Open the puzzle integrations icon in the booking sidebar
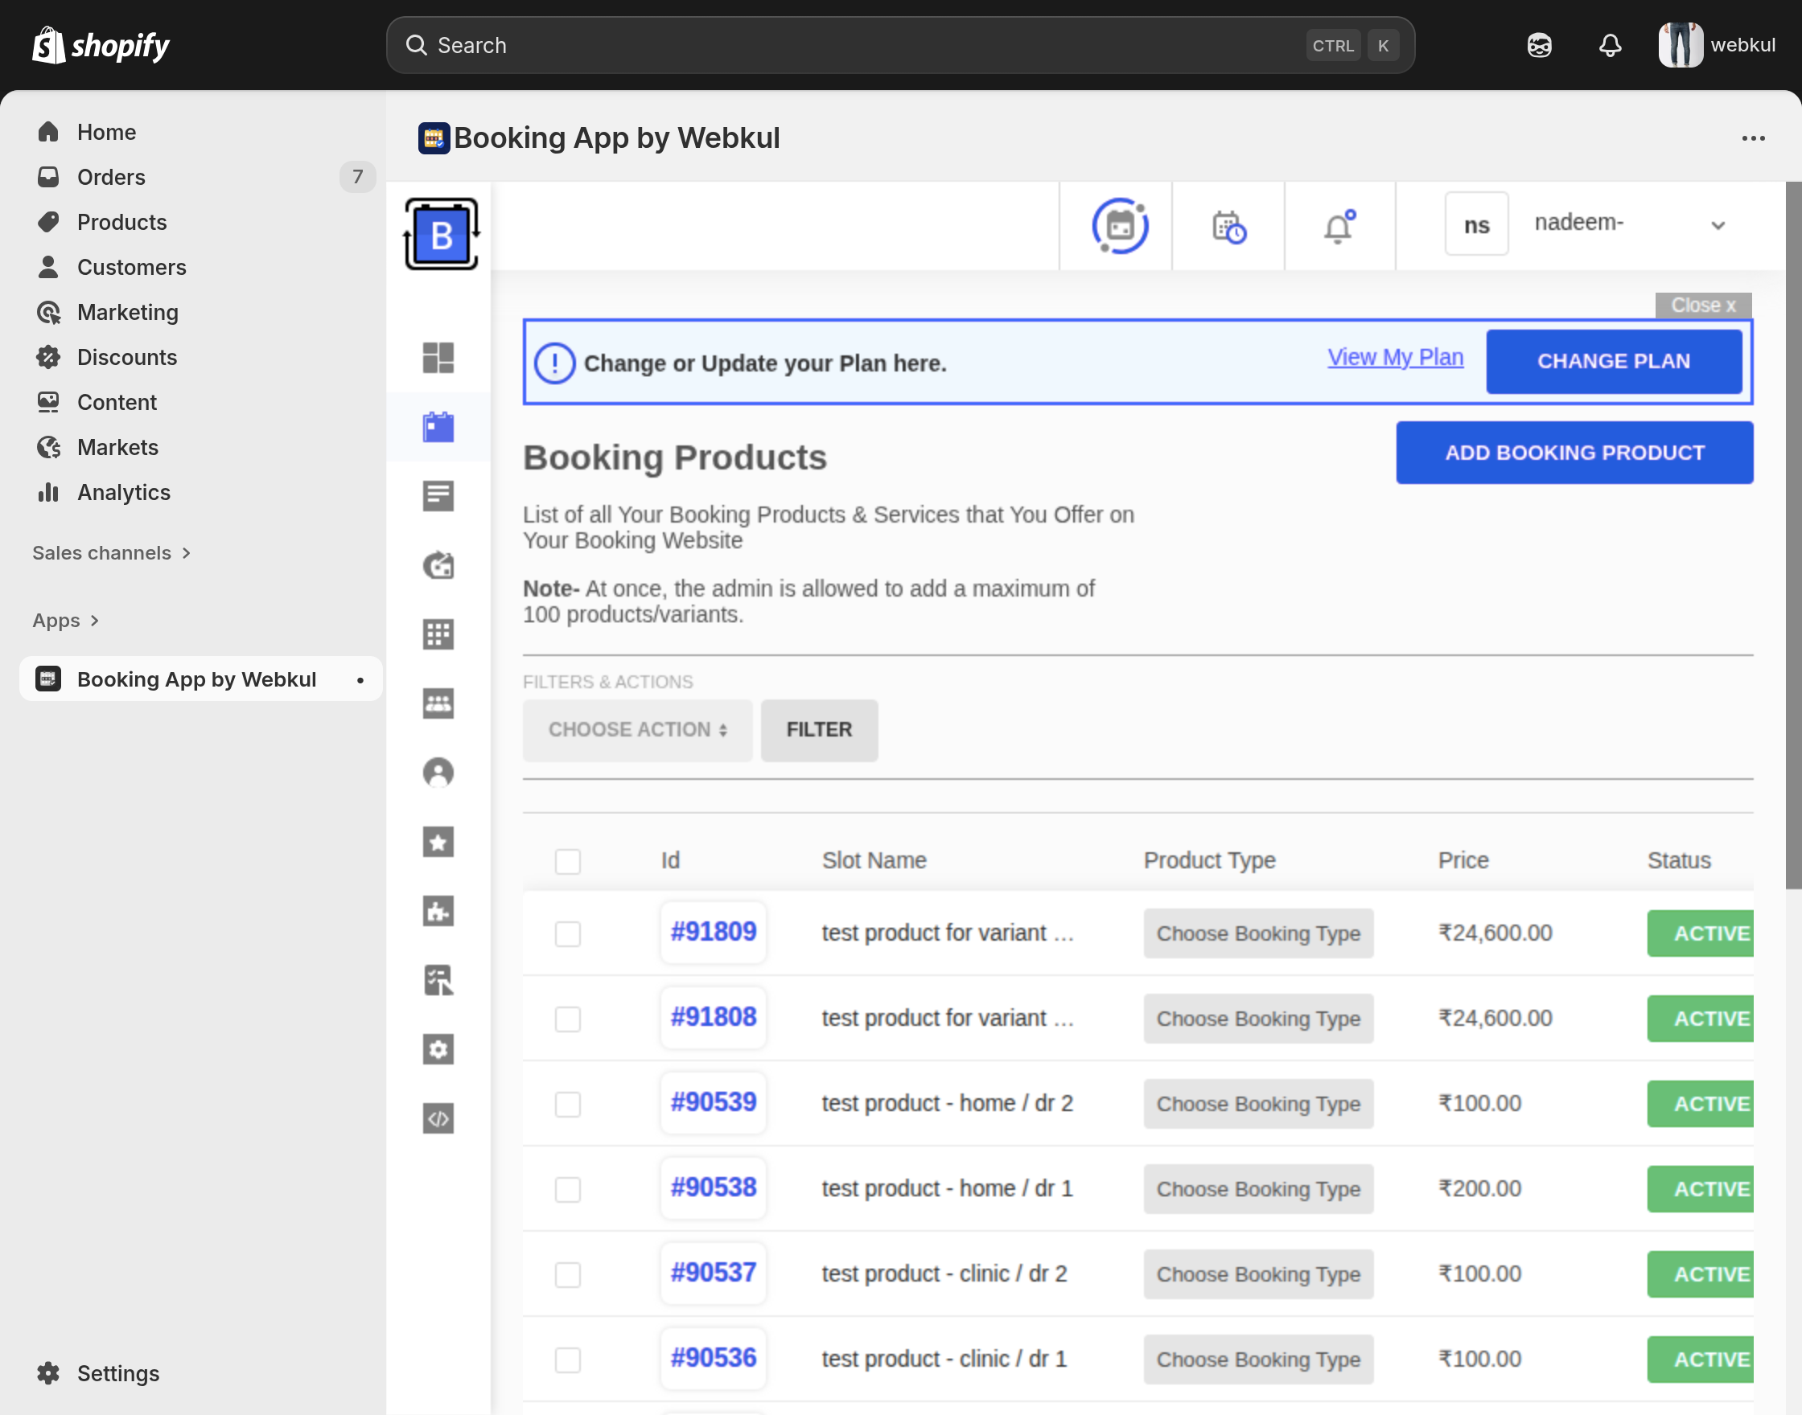1802x1415 pixels. [438, 911]
